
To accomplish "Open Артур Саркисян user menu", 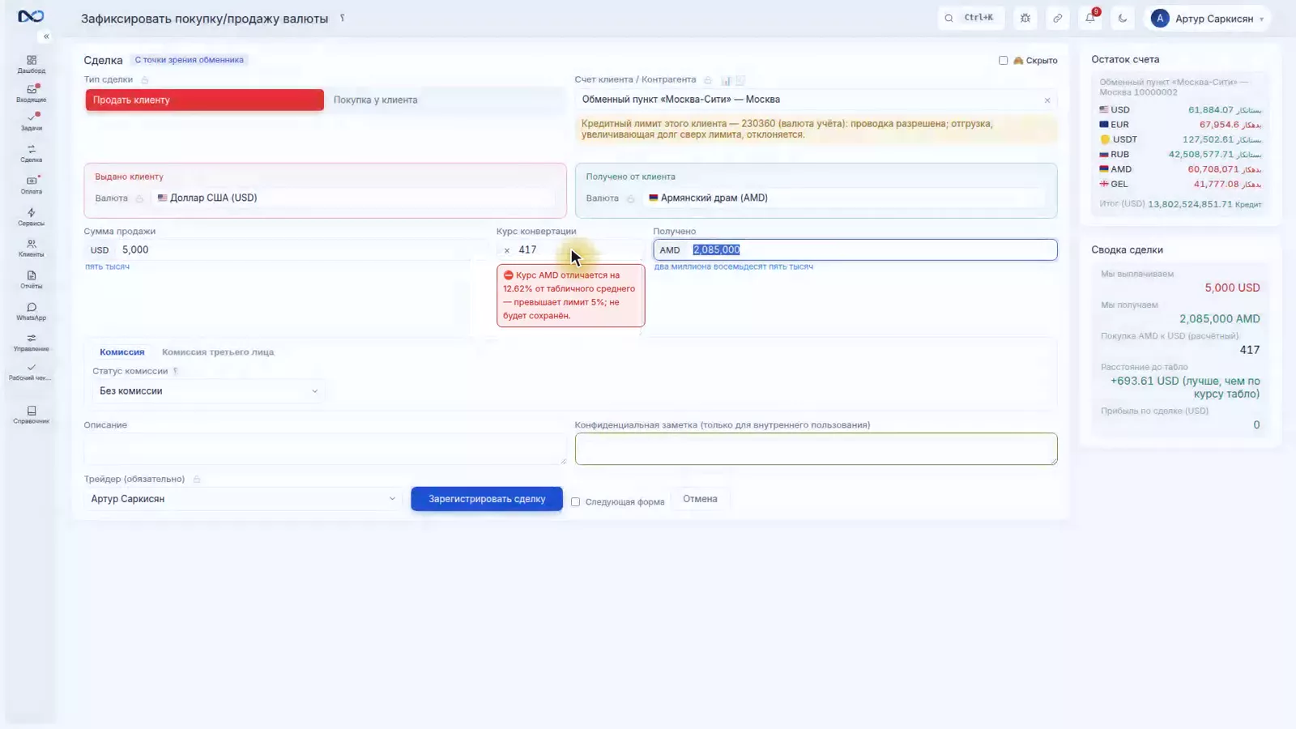I will pos(1207,18).
